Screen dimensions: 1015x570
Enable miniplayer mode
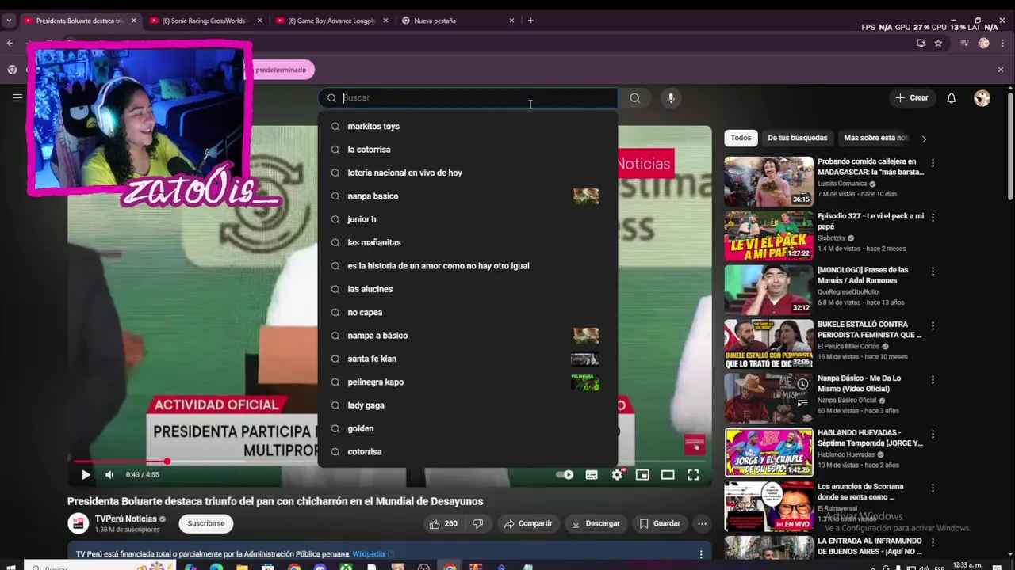642,474
